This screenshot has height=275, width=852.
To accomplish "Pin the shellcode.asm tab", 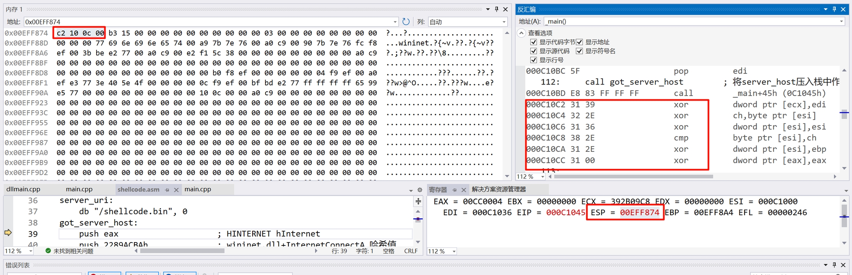I will point(167,190).
